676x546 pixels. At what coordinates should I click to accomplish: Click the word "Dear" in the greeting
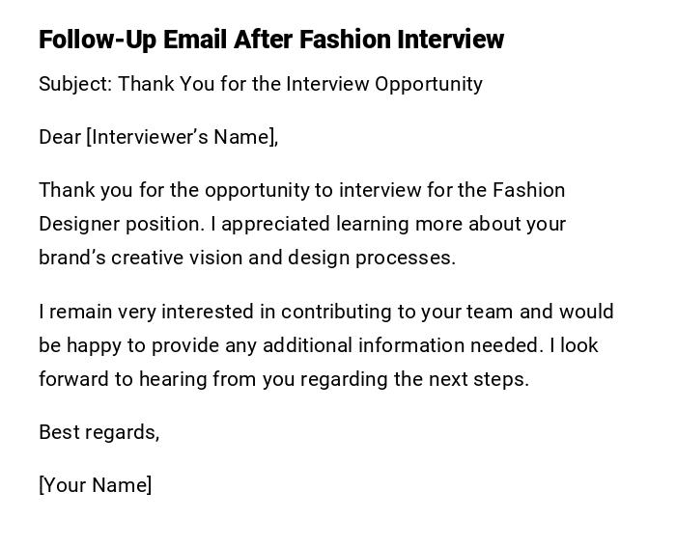pyautogui.click(x=60, y=137)
